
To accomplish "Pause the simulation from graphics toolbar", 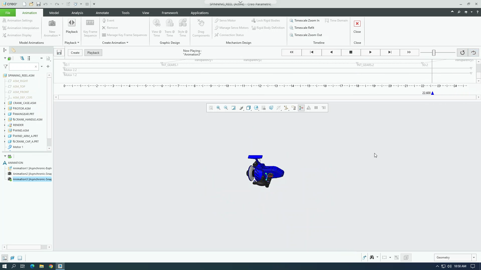I will (x=316, y=108).
